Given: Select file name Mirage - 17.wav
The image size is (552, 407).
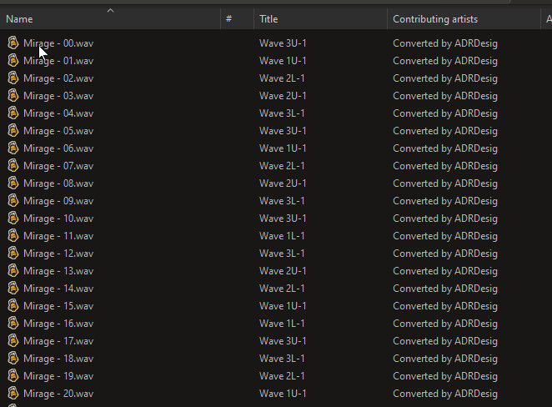Looking at the screenshot, I should tap(58, 341).
